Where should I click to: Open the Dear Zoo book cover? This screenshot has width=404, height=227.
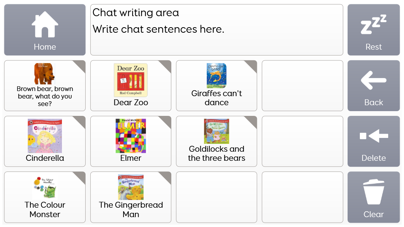(131, 80)
